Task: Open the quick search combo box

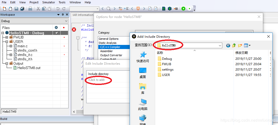Action: coord(84,8)
